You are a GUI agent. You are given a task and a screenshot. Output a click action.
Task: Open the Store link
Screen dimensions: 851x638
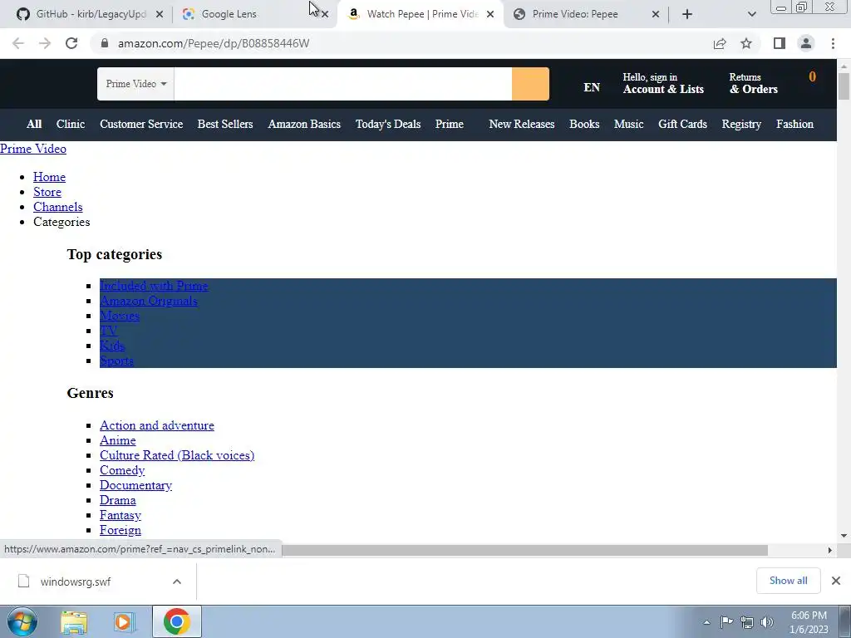click(x=47, y=192)
